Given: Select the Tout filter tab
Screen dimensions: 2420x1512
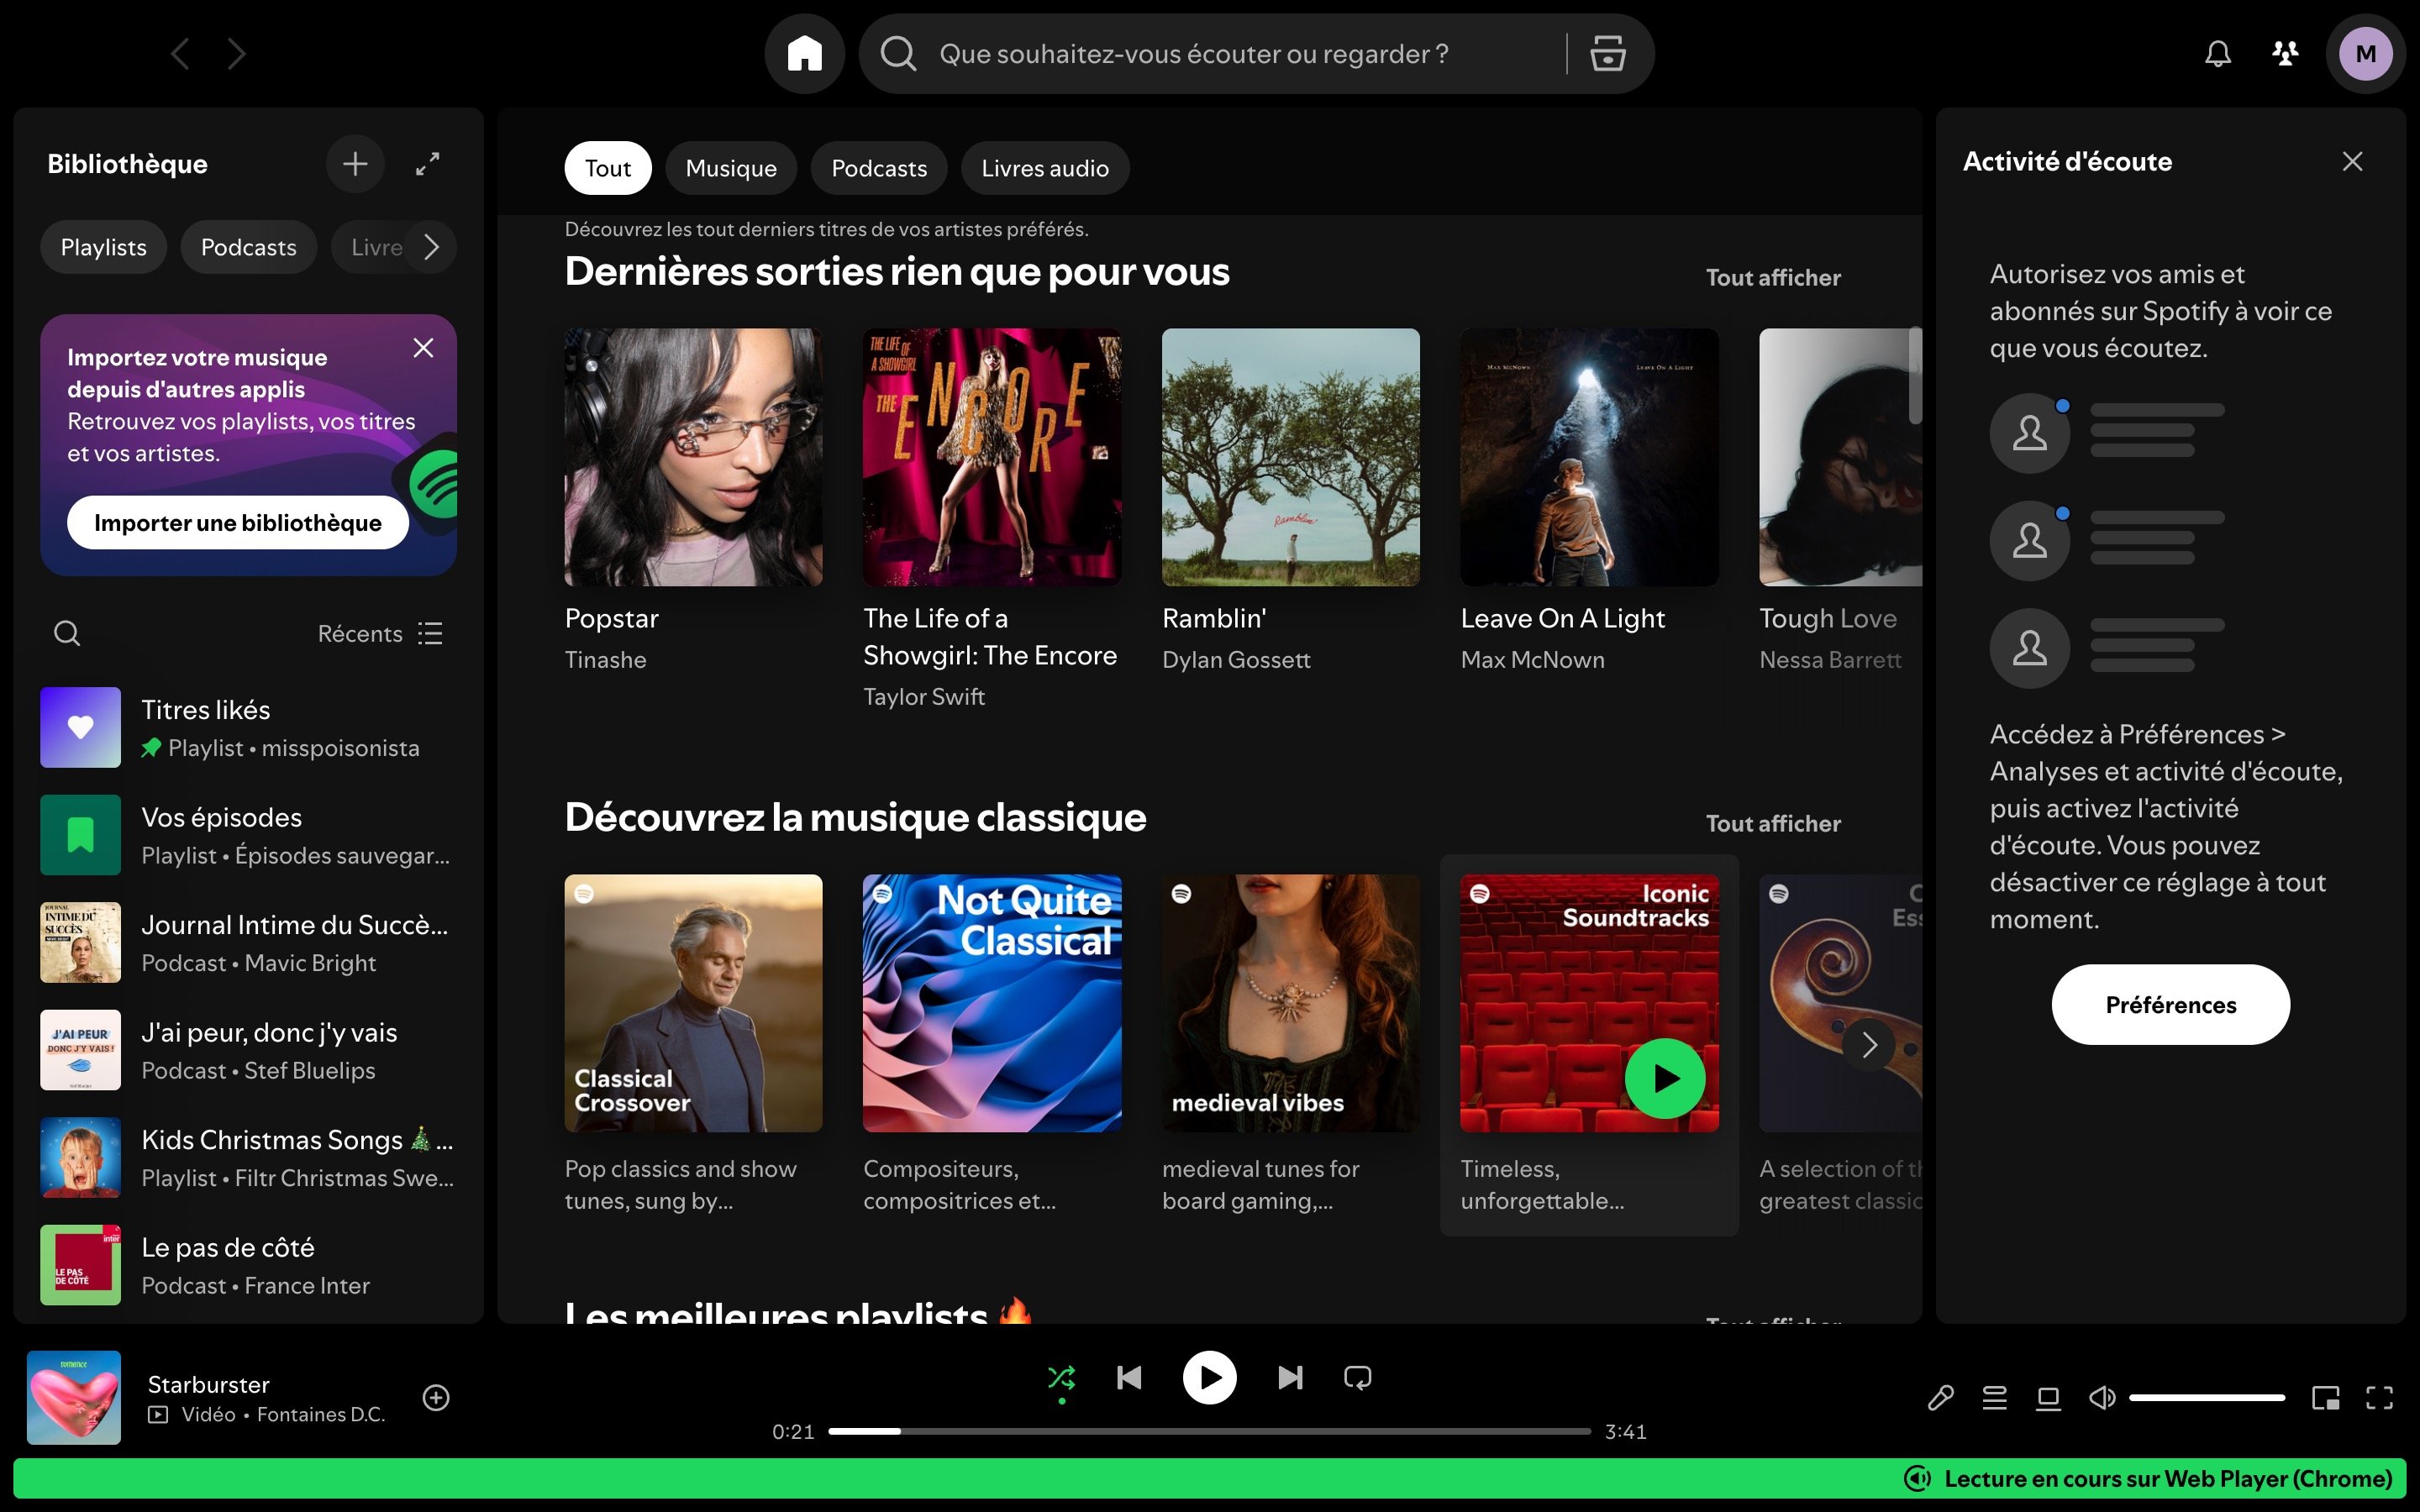Looking at the screenshot, I should (x=607, y=168).
